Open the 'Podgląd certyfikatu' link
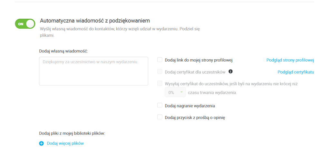Screen dimensions: 330x159 click(x=296, y=72)
